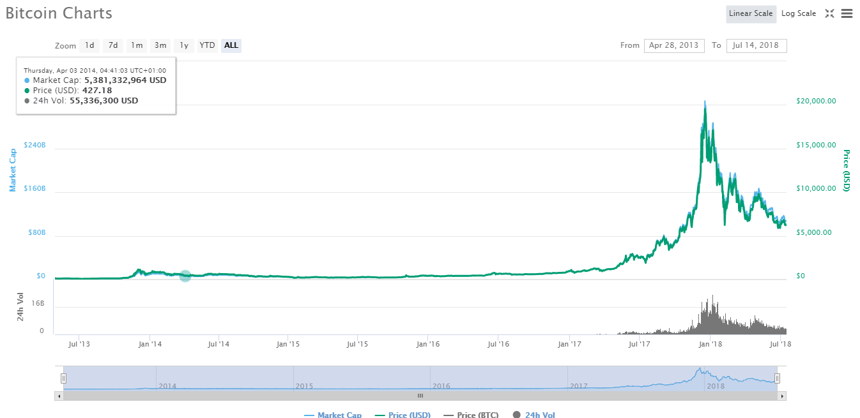
Task: Set zoom to 1m
Action: 137,45
